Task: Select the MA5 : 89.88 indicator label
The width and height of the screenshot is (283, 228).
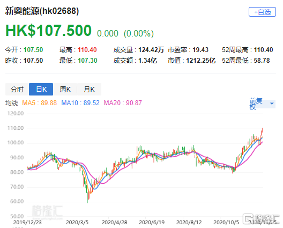Action: click(39, 103)
